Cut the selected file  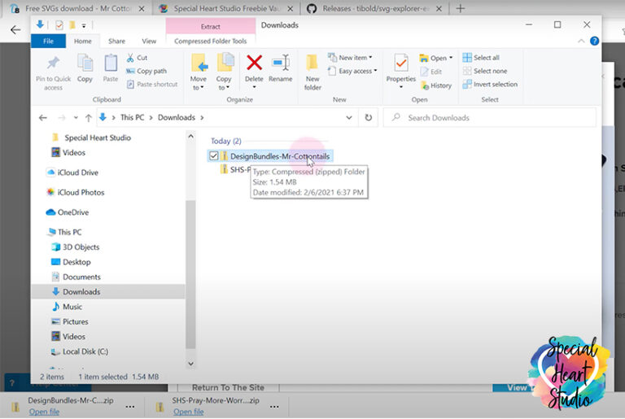pos(137,58)
